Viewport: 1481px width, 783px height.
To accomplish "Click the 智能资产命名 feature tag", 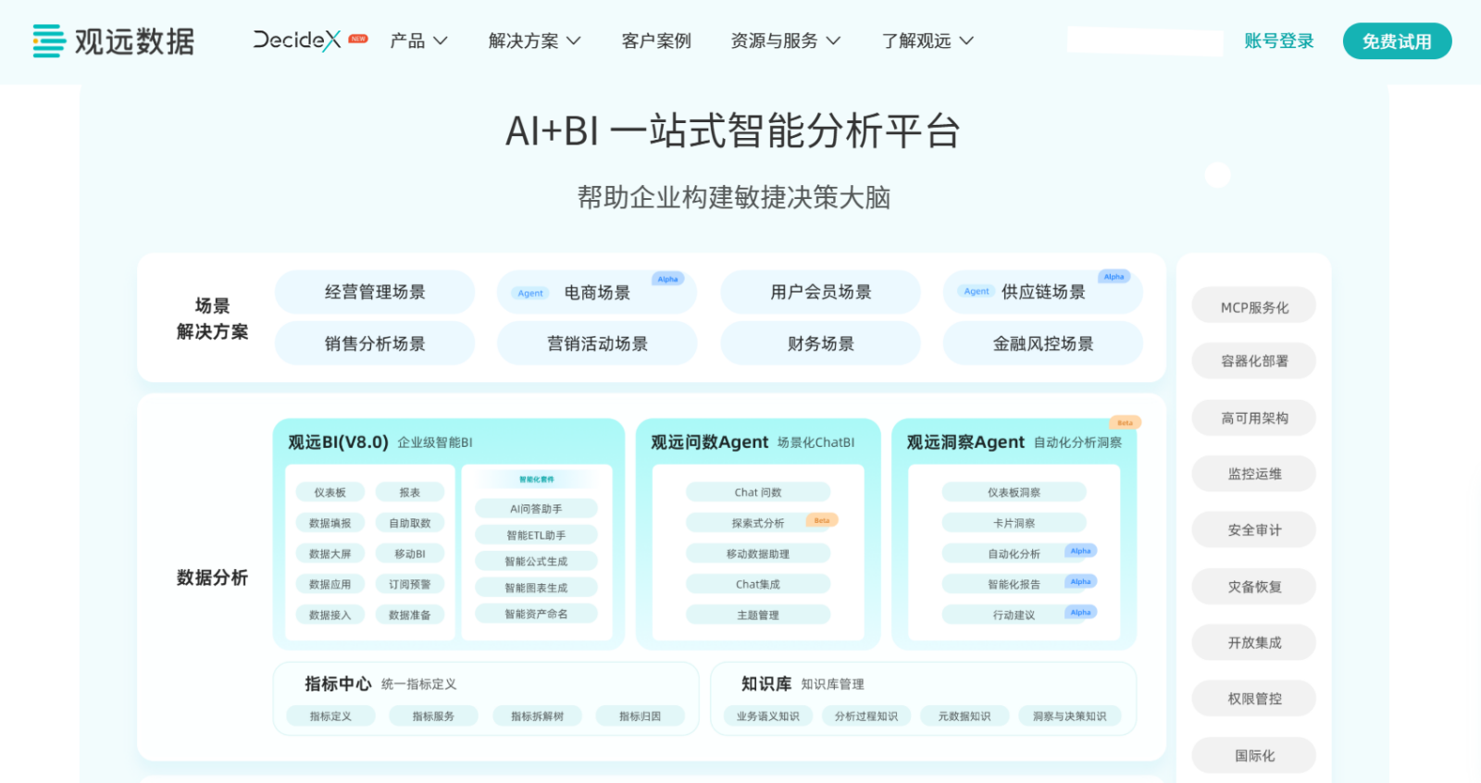I will [x=536, y=614].
